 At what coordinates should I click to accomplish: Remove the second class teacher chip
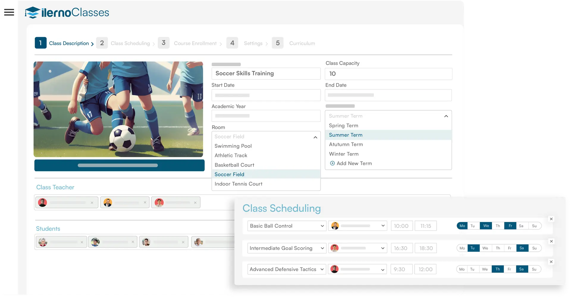tap(145, 202)
